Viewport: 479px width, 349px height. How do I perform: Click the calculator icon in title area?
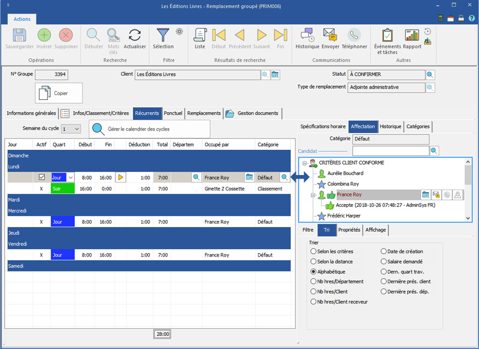[x=440, y=19]
